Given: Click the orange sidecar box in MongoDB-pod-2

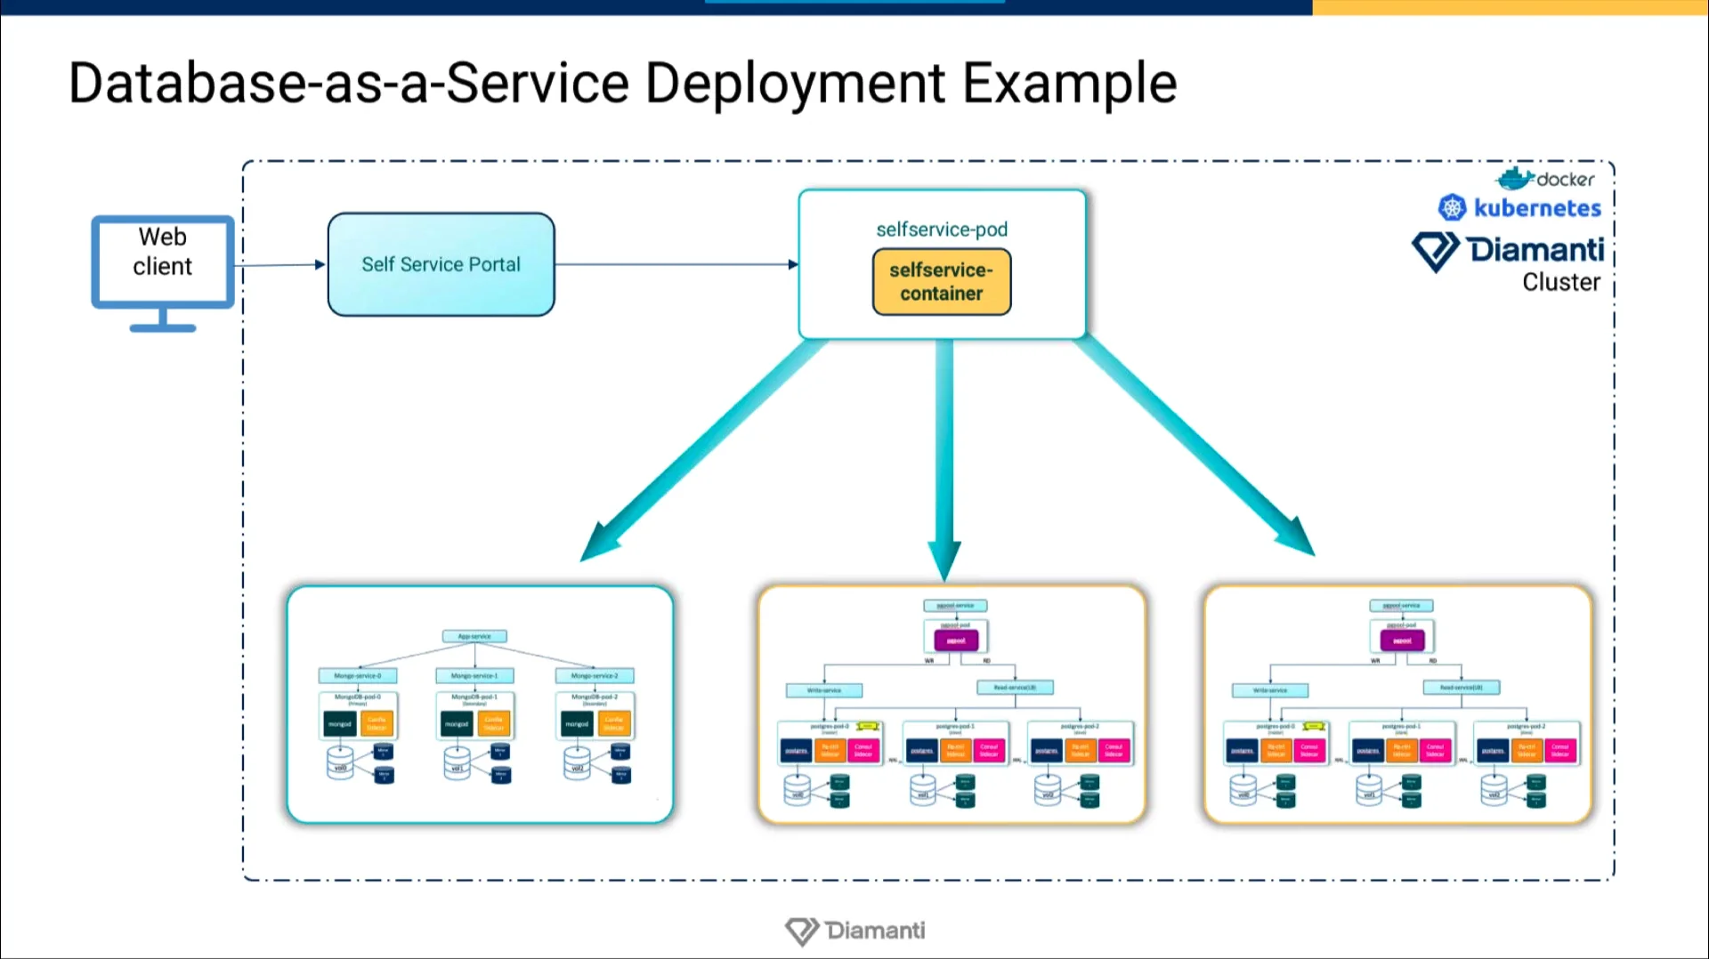Looking at the screenshot, I should pos(613,724).
